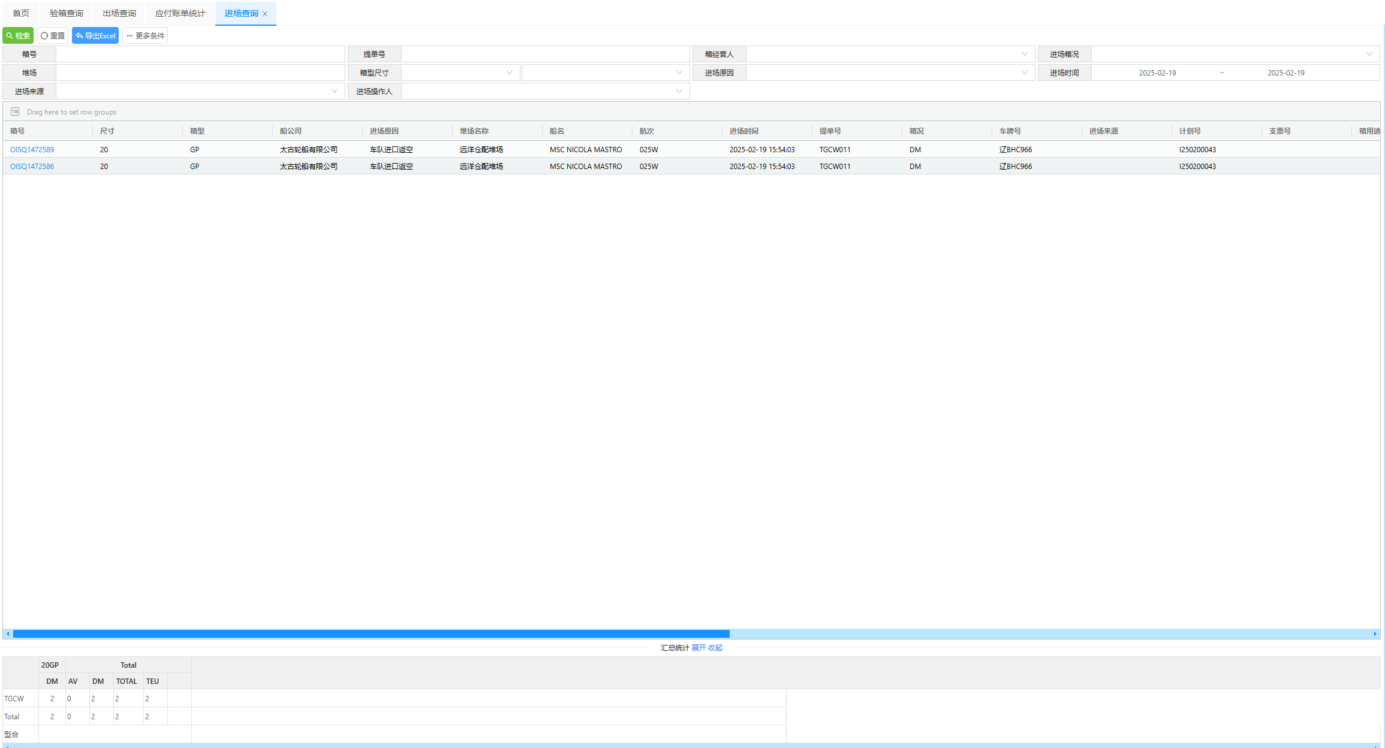Close the 进场查询 tab

coord(265,14)
